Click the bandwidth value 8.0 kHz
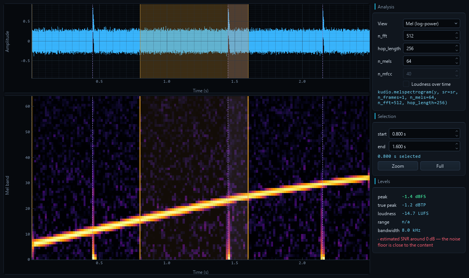Image resolution: width=469 pixels, height=278 pixels. click(411, 231)
